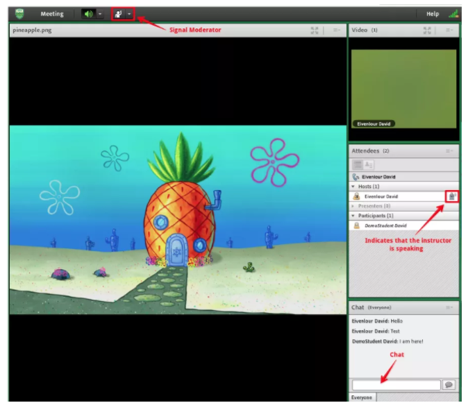Open the share pod options menu
Screen dimensions: 468x412
[336, 30]
